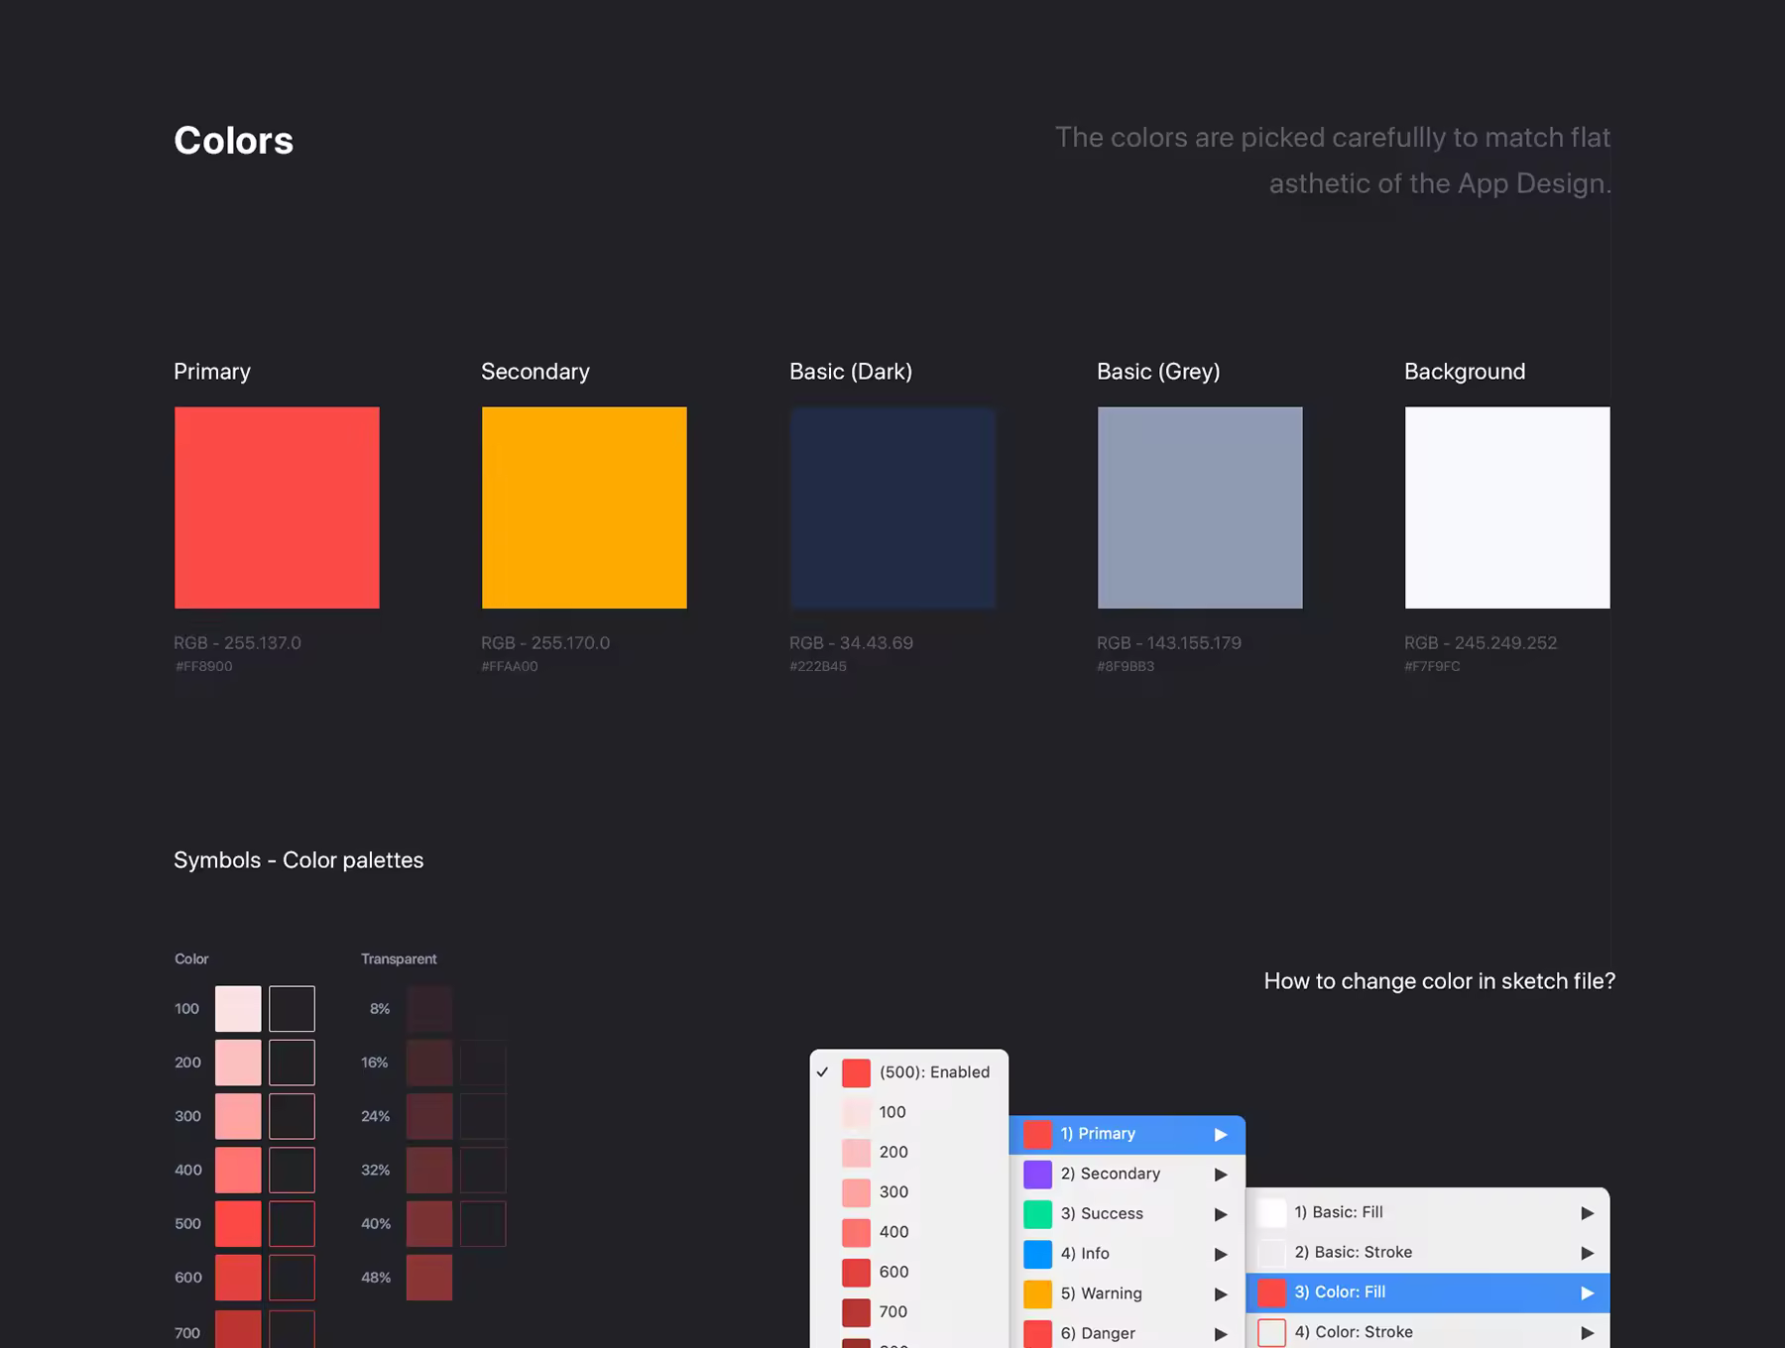Select the 500 filled red palette square

[238, 1223]
